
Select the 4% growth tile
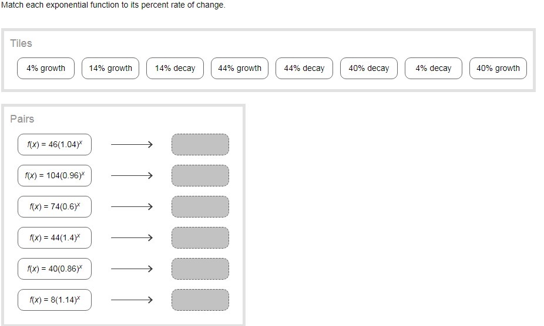coord(46,68)
